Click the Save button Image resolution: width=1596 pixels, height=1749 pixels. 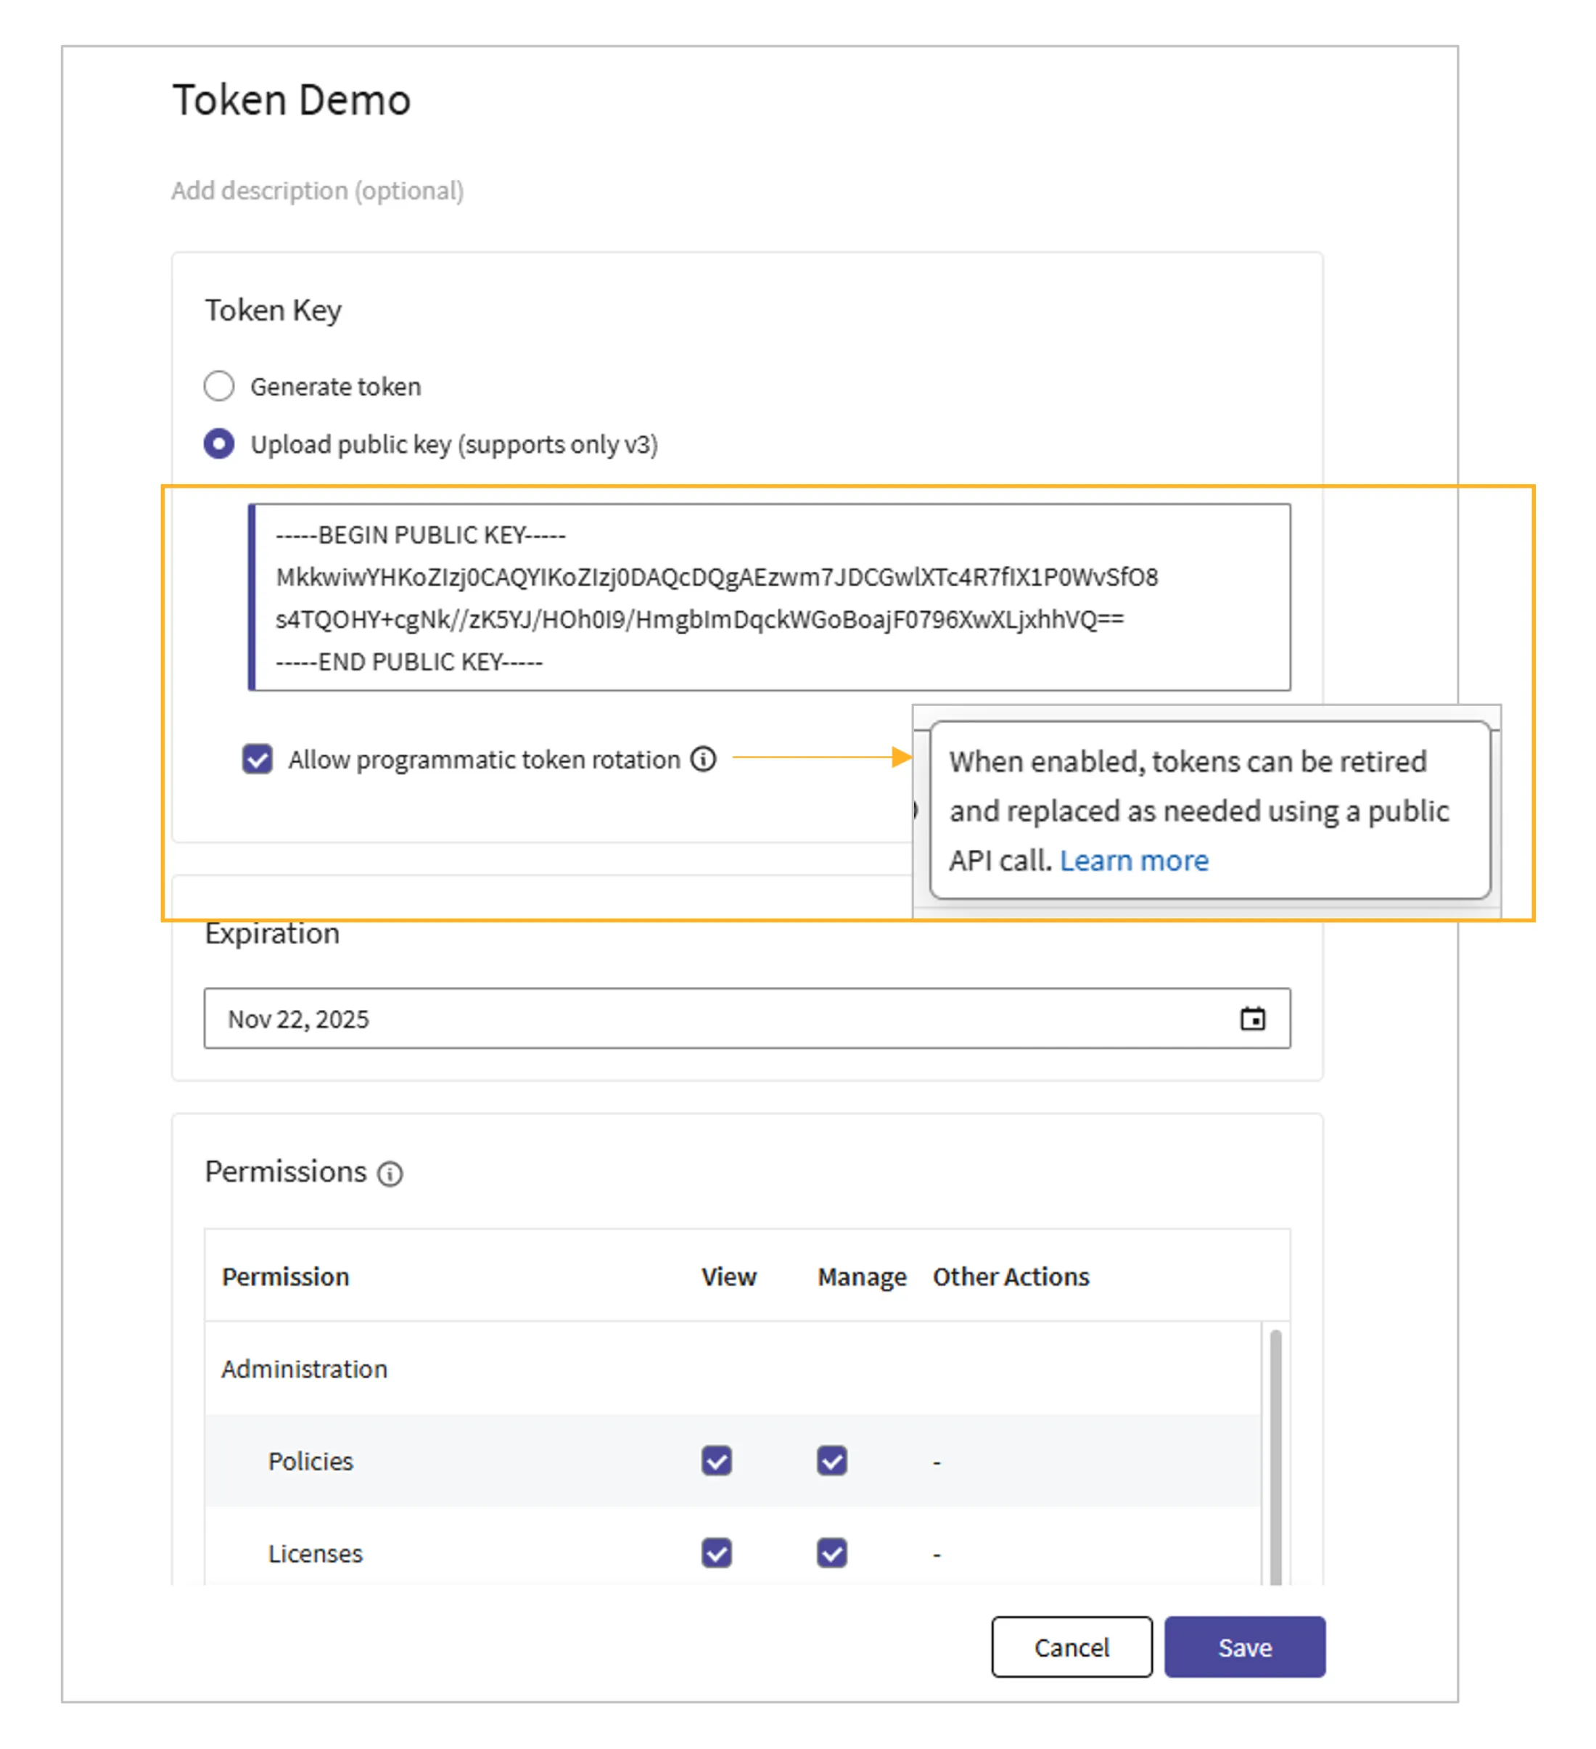click(x=1244, y=1647)
